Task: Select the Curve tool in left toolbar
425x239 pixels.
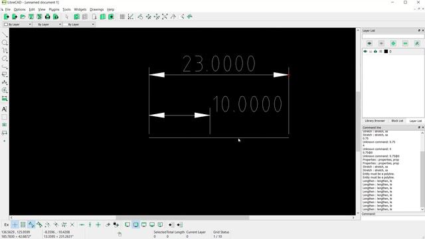Action: click(5, 50)
